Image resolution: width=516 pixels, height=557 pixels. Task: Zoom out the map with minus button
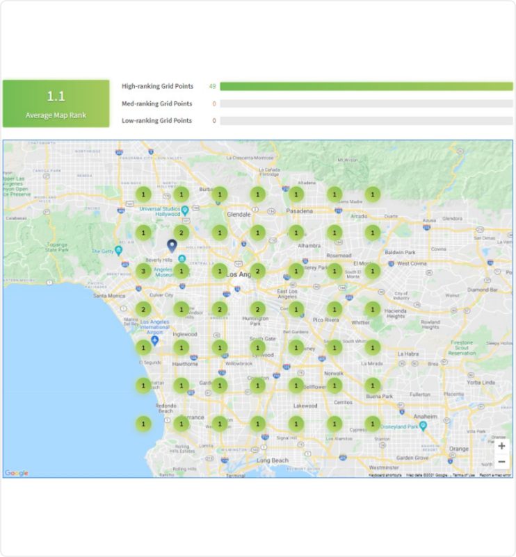click(501, 462)
